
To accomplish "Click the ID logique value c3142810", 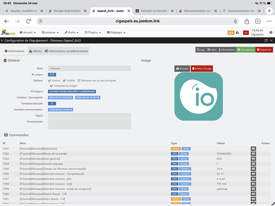I will [72, 91].
